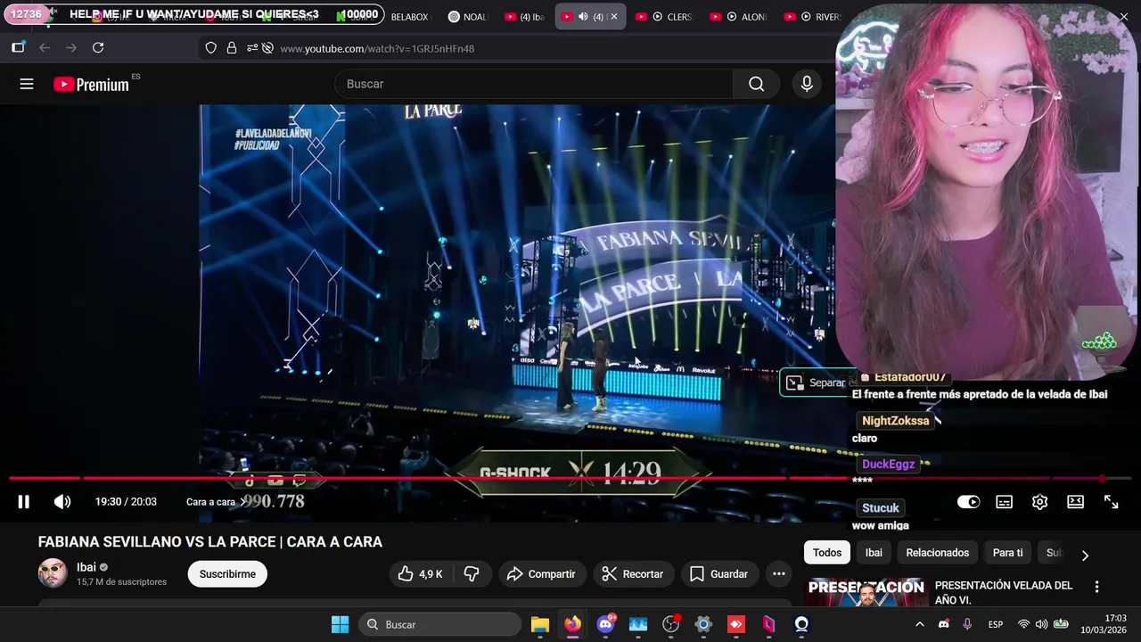The width and height of the screenshot is (1141, 642).
Task: Open Recortar clip tool
Action: click(632, 574)
